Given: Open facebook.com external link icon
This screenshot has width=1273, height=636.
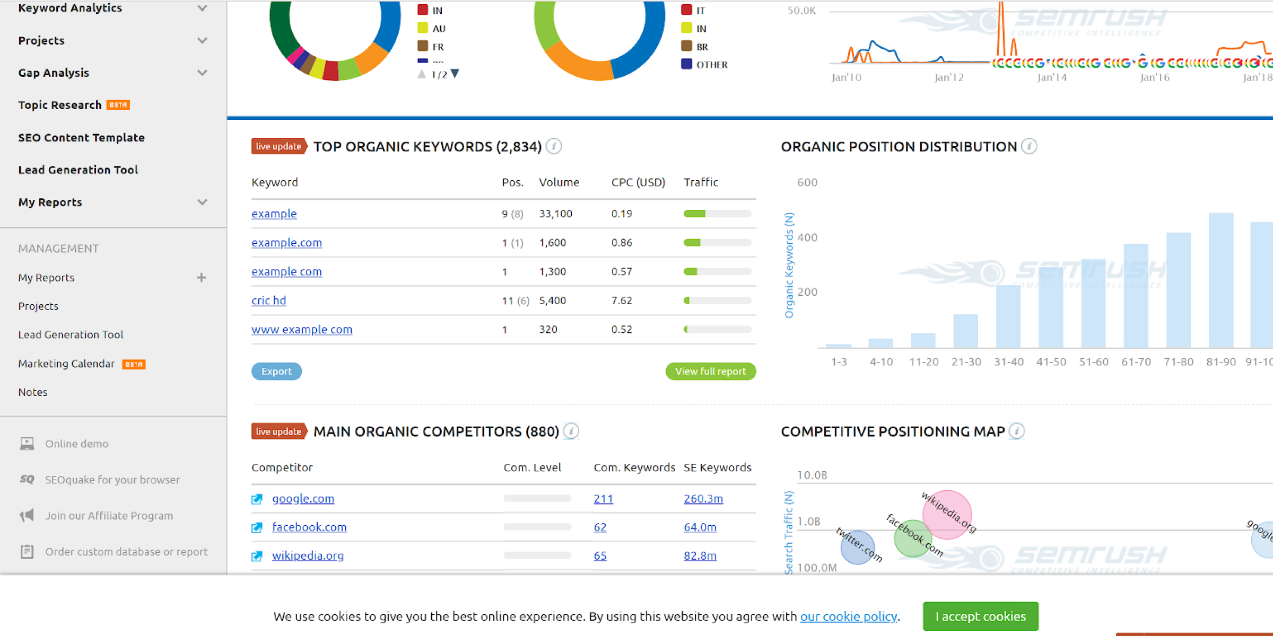Looking at the screenshot, I should tap(257, 527).
